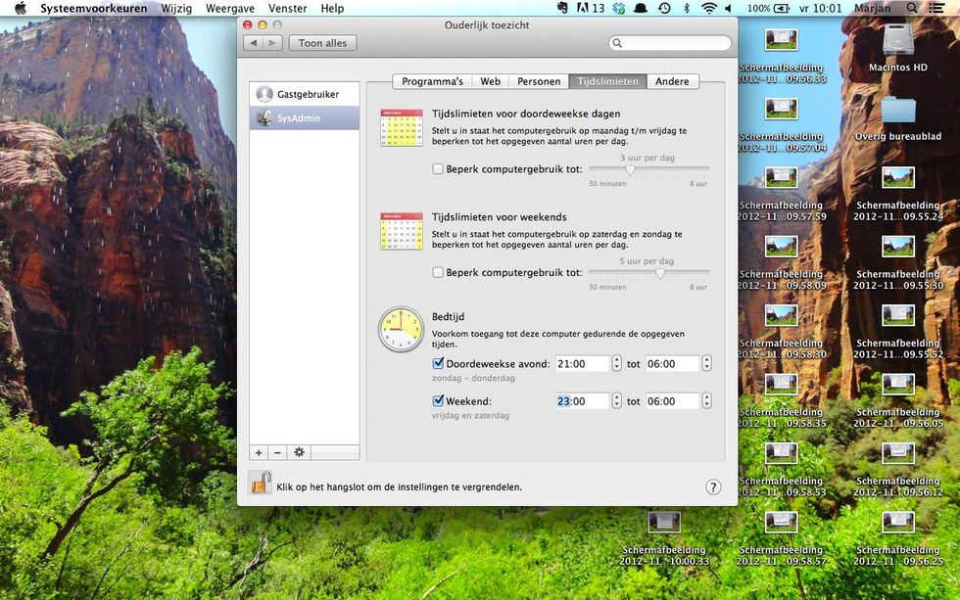Add a user with the plus button
The image size is (960, 600).
coord(259,452)
